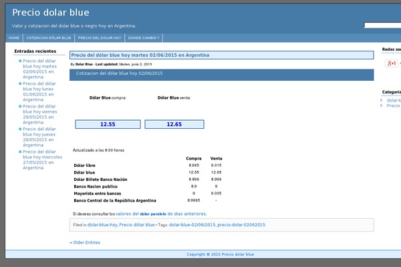
Task: Click the 12.65 venta value box
Action: pos(174,124)
